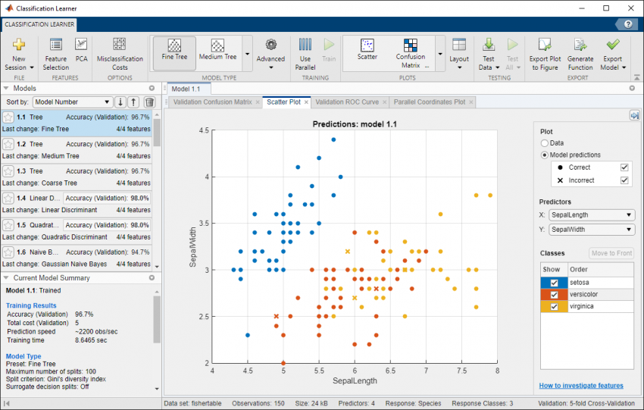This screenshot has width=644, height=410.
Task: Click the Move to Front button
Action: point(611,253)
